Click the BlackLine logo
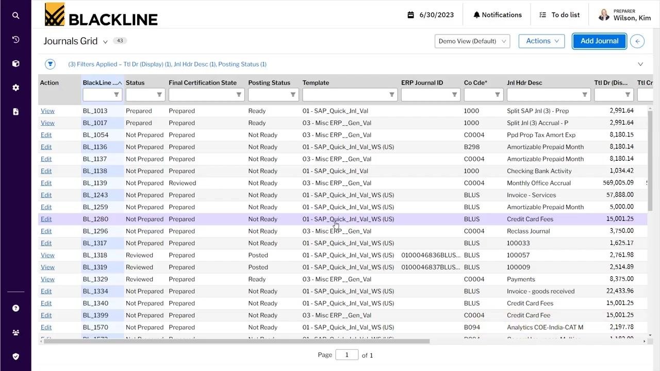Image resolution: width=660 pixels, height=371 pixels. 101,15
